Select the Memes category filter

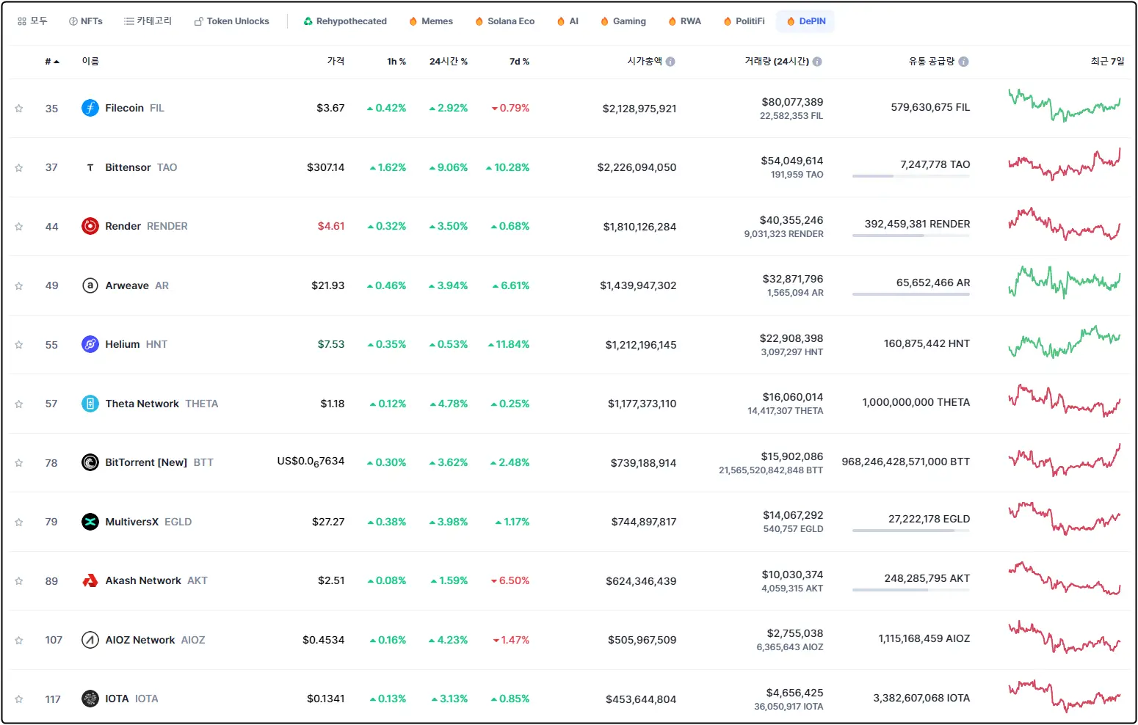pos(431,21)
